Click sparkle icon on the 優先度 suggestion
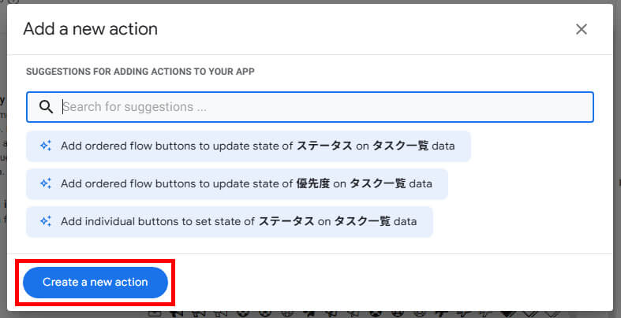The width and height of the screenshot is (621, 318). 45,183
